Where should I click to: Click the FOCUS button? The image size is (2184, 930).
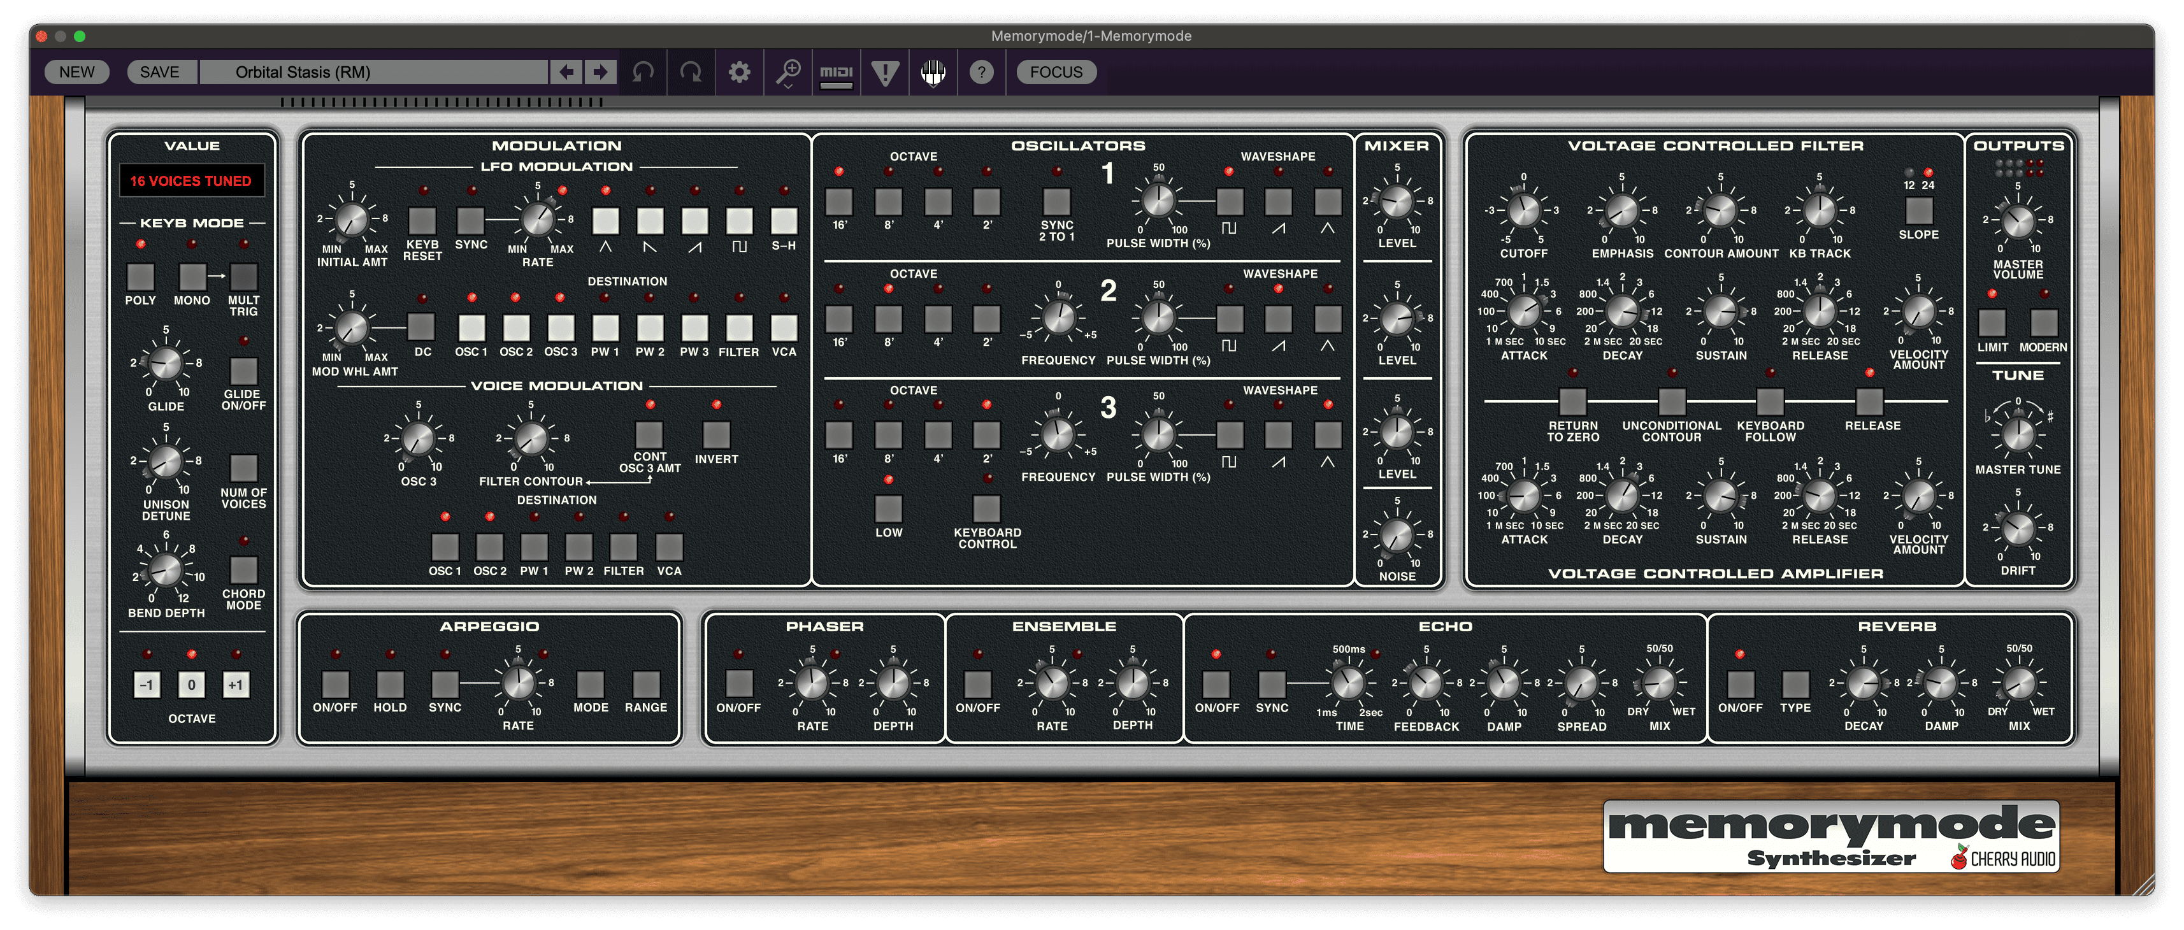(x=1056, y=72)
